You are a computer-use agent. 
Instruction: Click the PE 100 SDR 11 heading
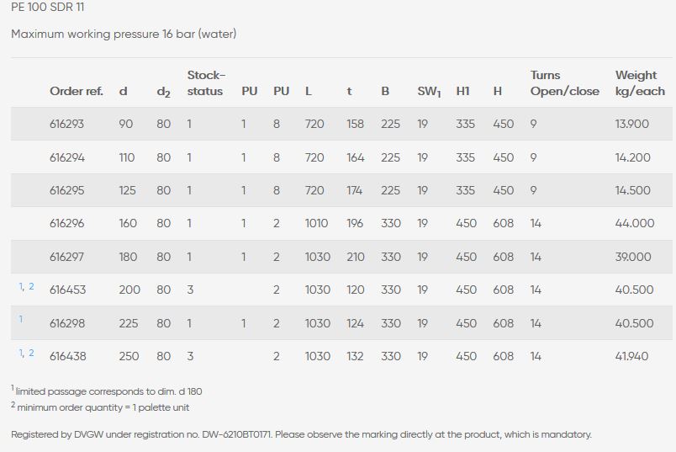[47, 8]
